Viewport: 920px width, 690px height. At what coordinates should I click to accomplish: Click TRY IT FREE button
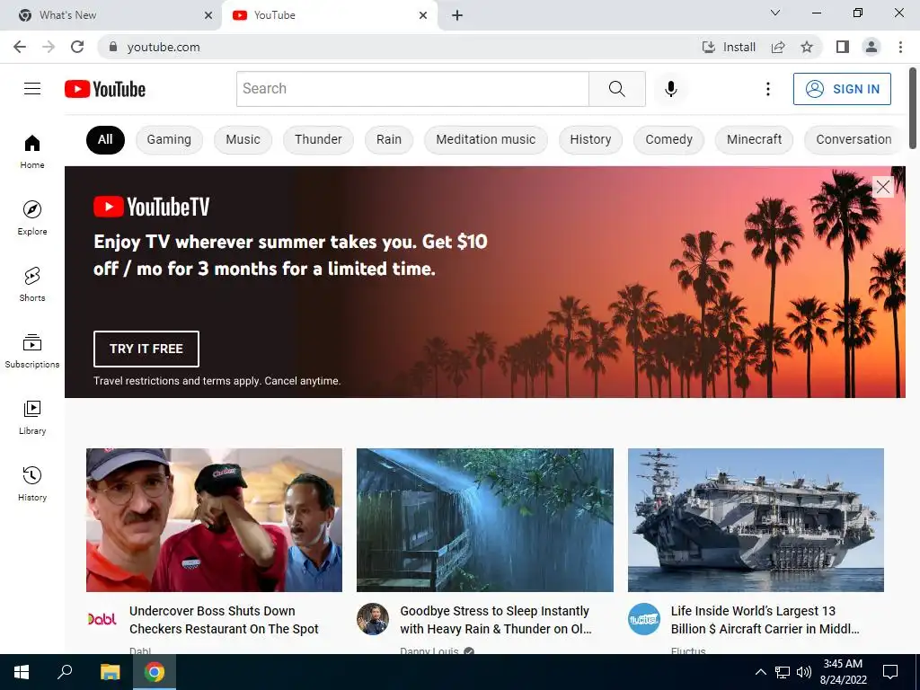click(146, 349)
